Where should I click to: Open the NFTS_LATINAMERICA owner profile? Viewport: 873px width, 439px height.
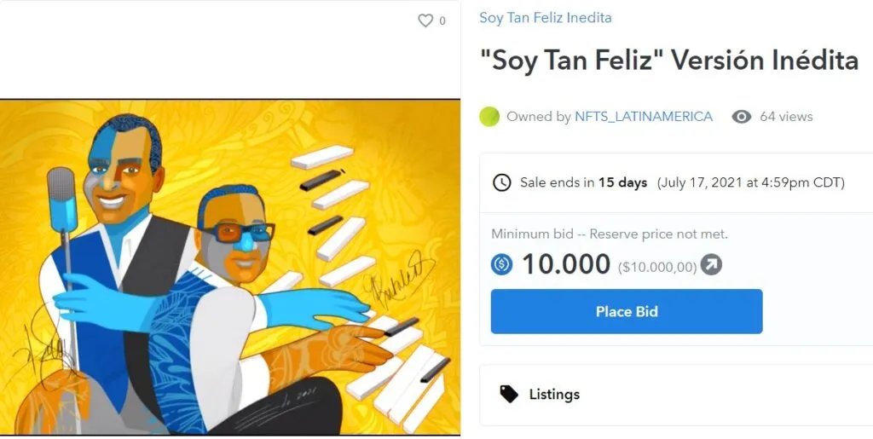click(644, 116)
